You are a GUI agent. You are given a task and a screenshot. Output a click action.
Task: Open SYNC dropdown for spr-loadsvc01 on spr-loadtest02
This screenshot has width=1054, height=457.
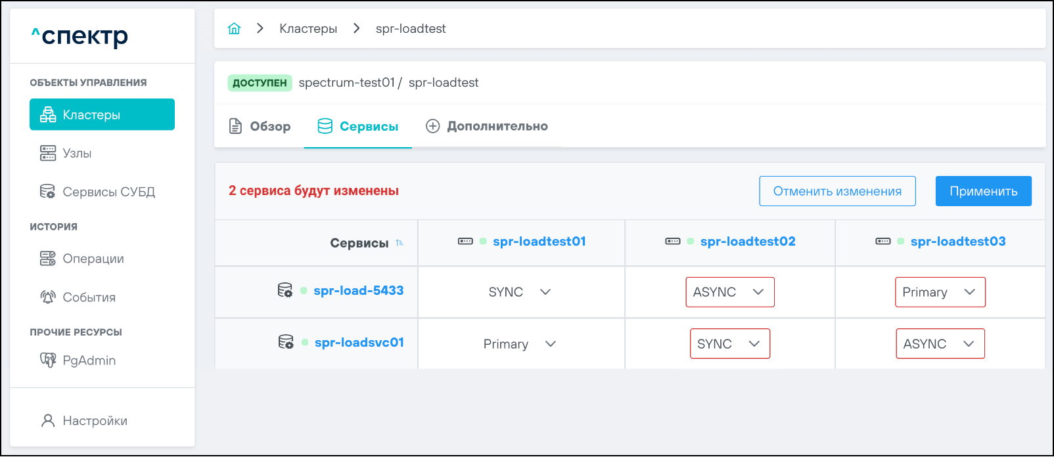[729, 344]
